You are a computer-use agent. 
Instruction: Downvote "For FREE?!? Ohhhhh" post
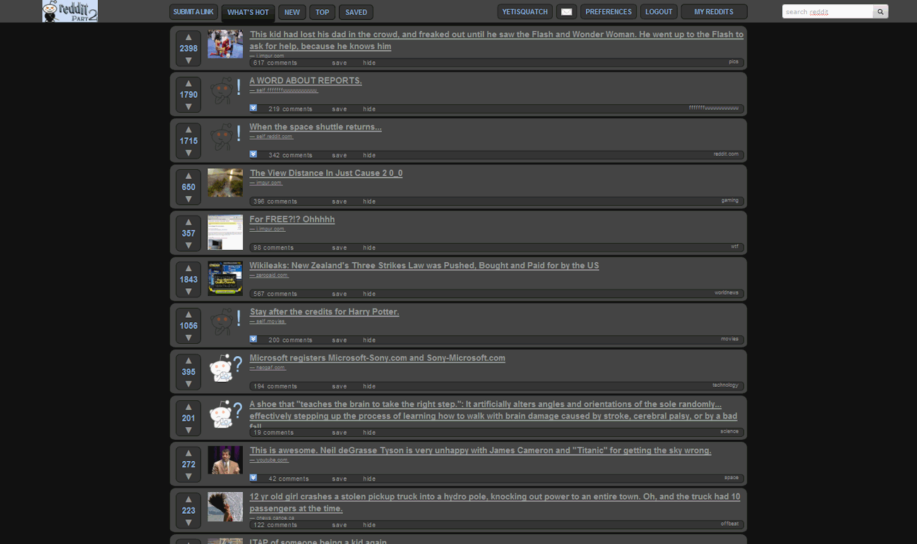[188, 245]
